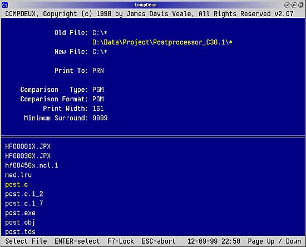This screenshot has width=306, height=247.
Task: Click the New File path field
Action: point(100,52)
